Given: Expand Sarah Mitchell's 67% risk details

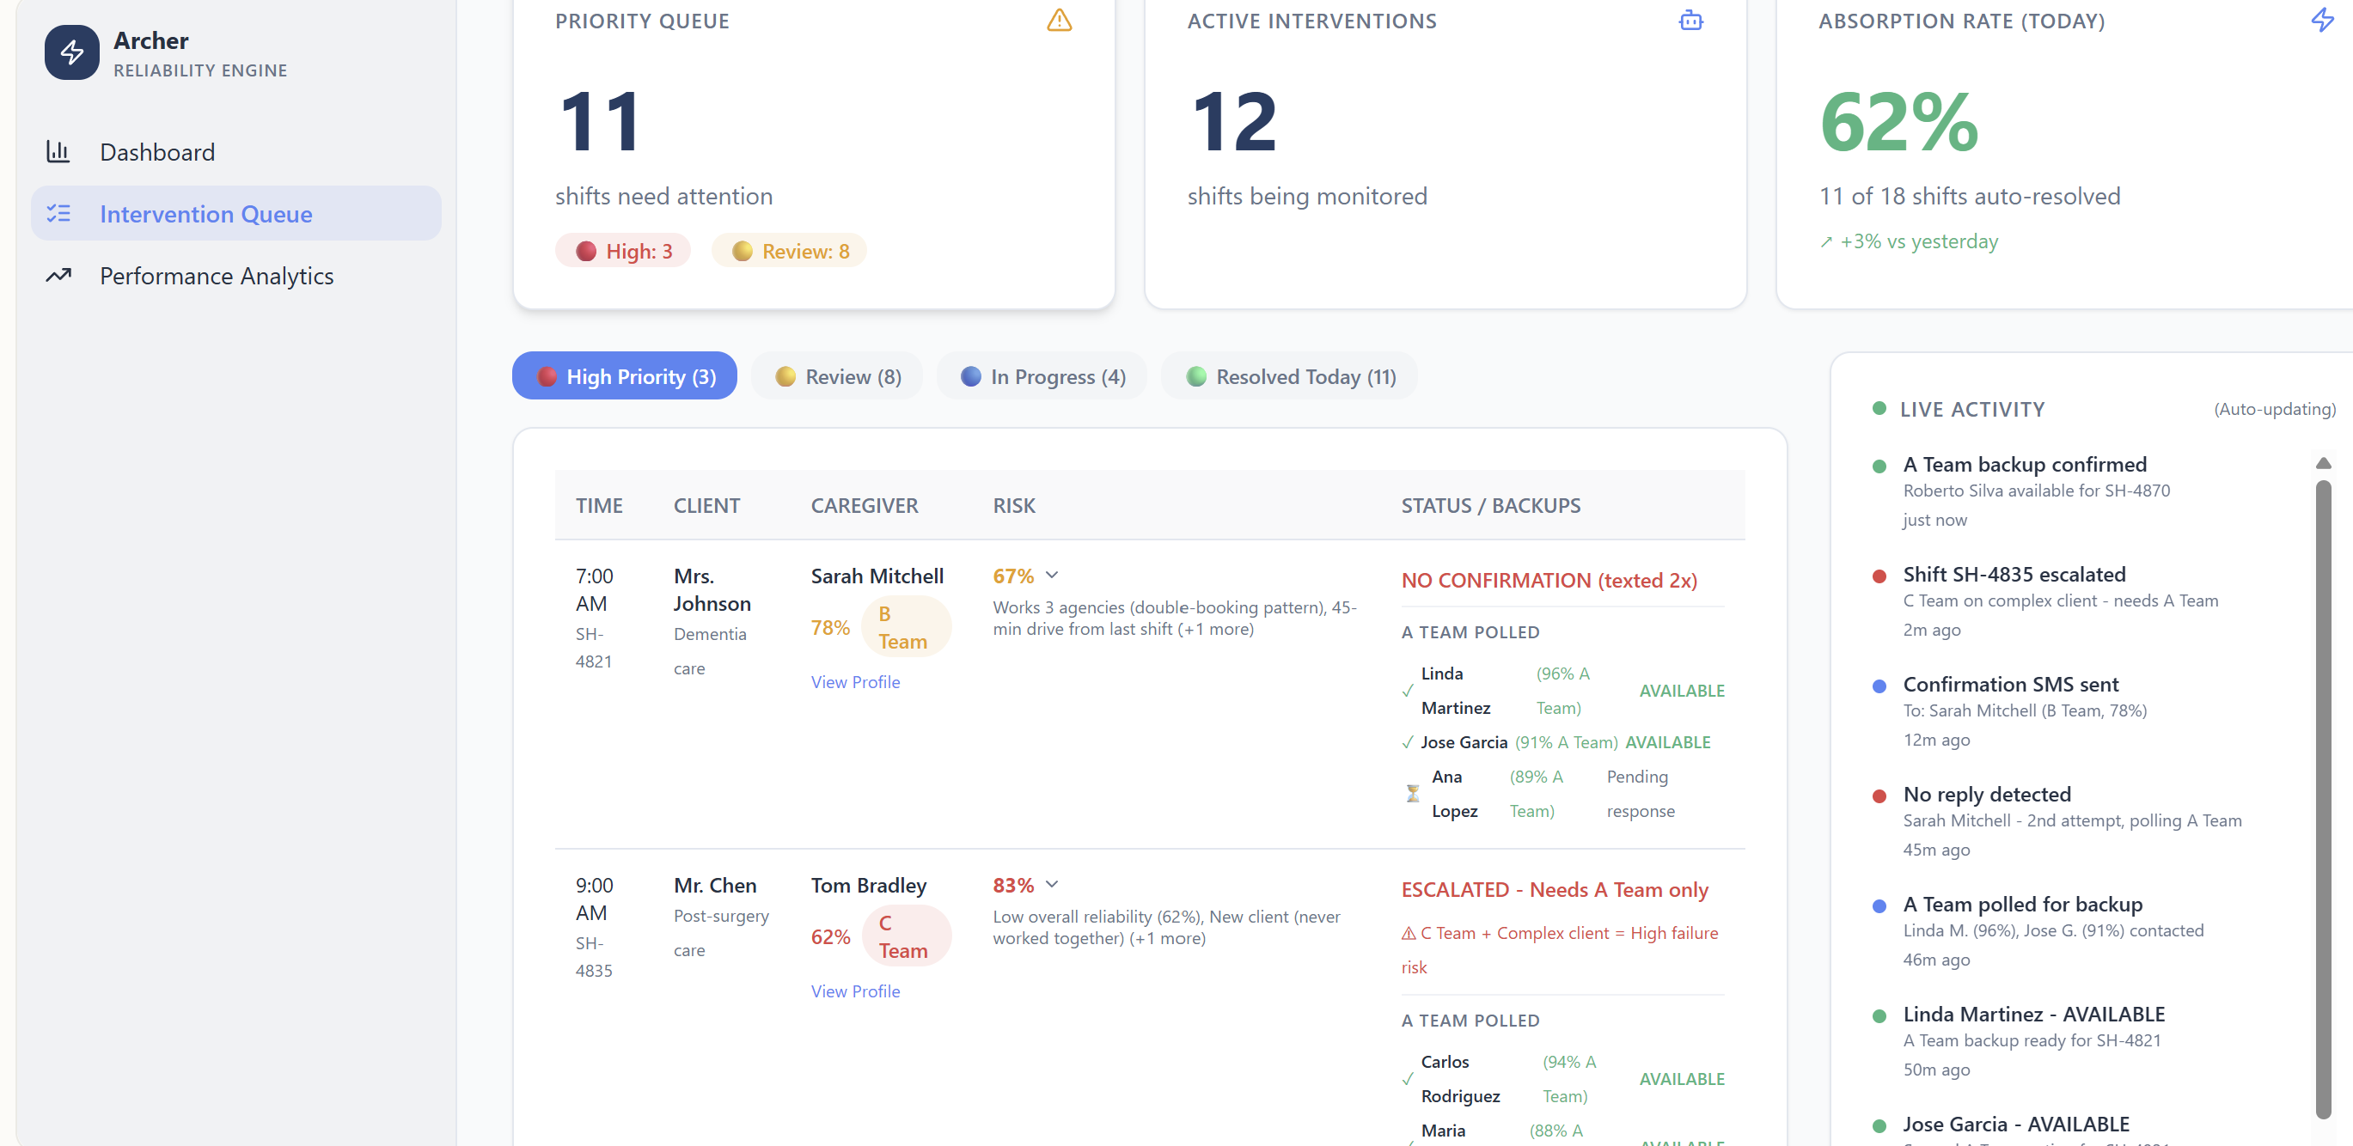Looking at the screenshot, I should point(1051,576).
